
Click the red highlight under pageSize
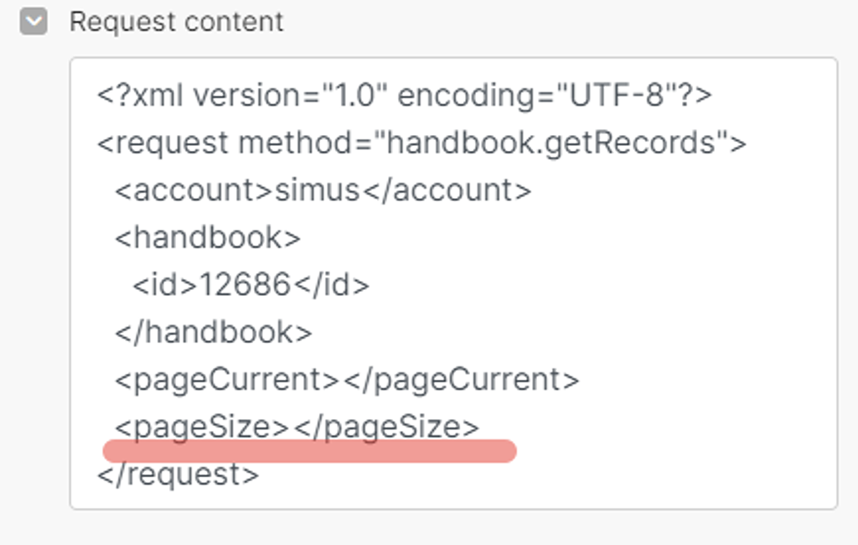click(x=310, y=451)
